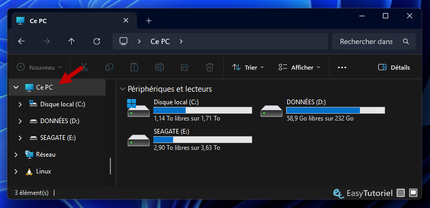Viewport: 430px width, 208px height.
Task: Click the Rename icon in toolbar
Action: pyautogui.click(x=160, y=67)
